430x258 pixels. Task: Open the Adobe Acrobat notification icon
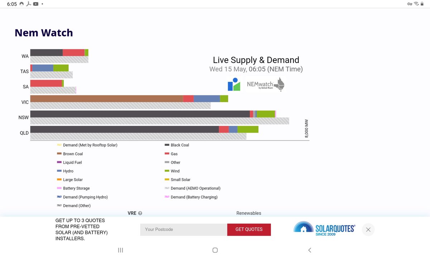coord(28,4)
